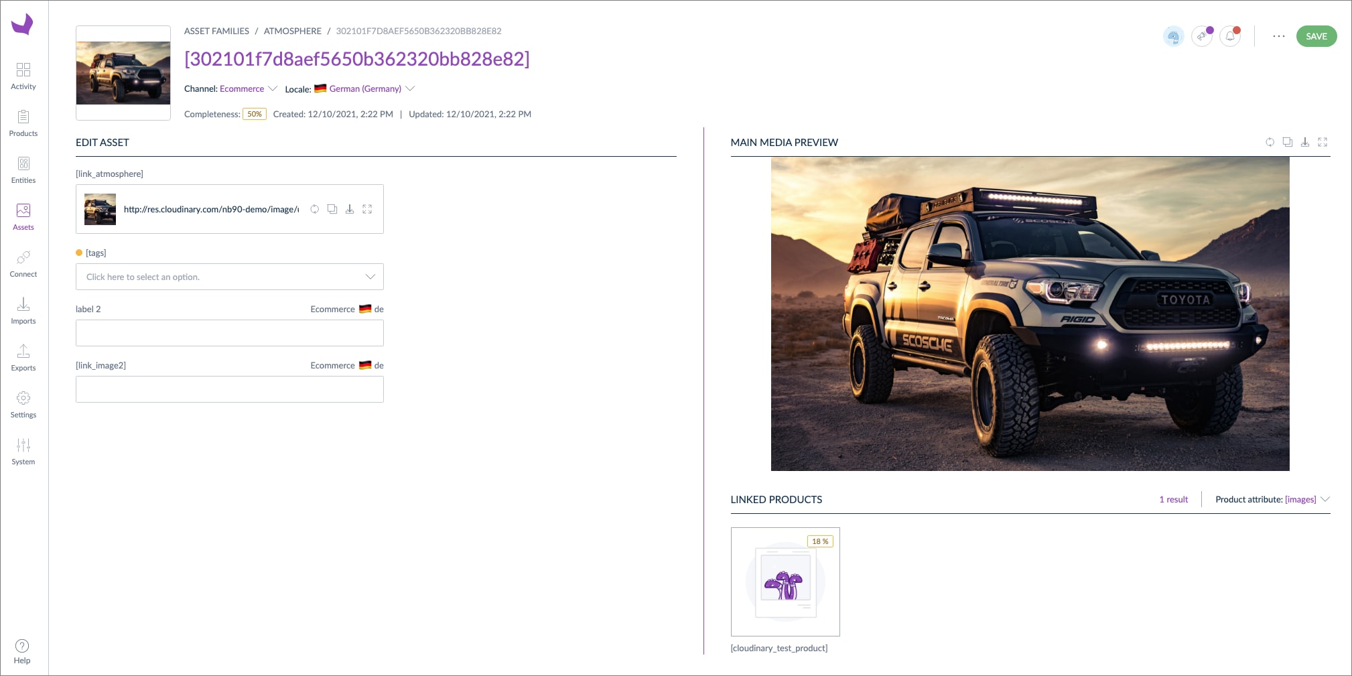Click the 1 result link
Image resolution: width=1352 pixels, height=676 pixels.
click(x=1173, y=499)
